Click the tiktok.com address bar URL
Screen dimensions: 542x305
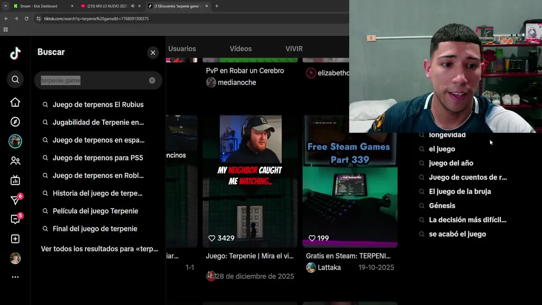[97, 19]
